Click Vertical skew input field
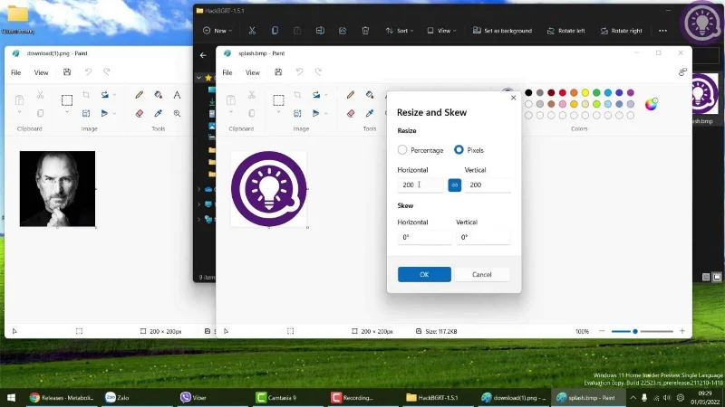This screenshot has height=407, width=725. pyautogui.click(x=483, y=237)
